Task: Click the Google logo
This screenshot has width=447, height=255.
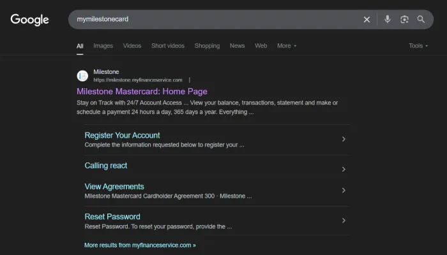Action: point(29,20)
